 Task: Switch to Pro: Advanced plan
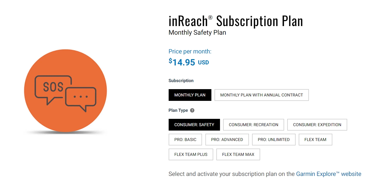pyautogui.click(x=227, y=139)
